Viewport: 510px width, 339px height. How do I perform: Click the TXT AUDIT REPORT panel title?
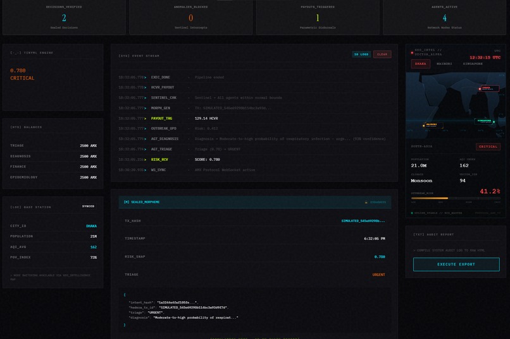[433, 234]
